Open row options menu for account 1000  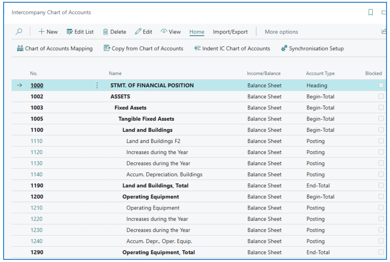pyautogui.click(x=97, y=85)
